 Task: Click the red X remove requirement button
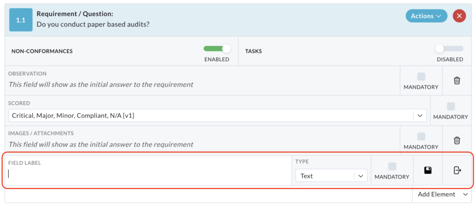(459, 16)
